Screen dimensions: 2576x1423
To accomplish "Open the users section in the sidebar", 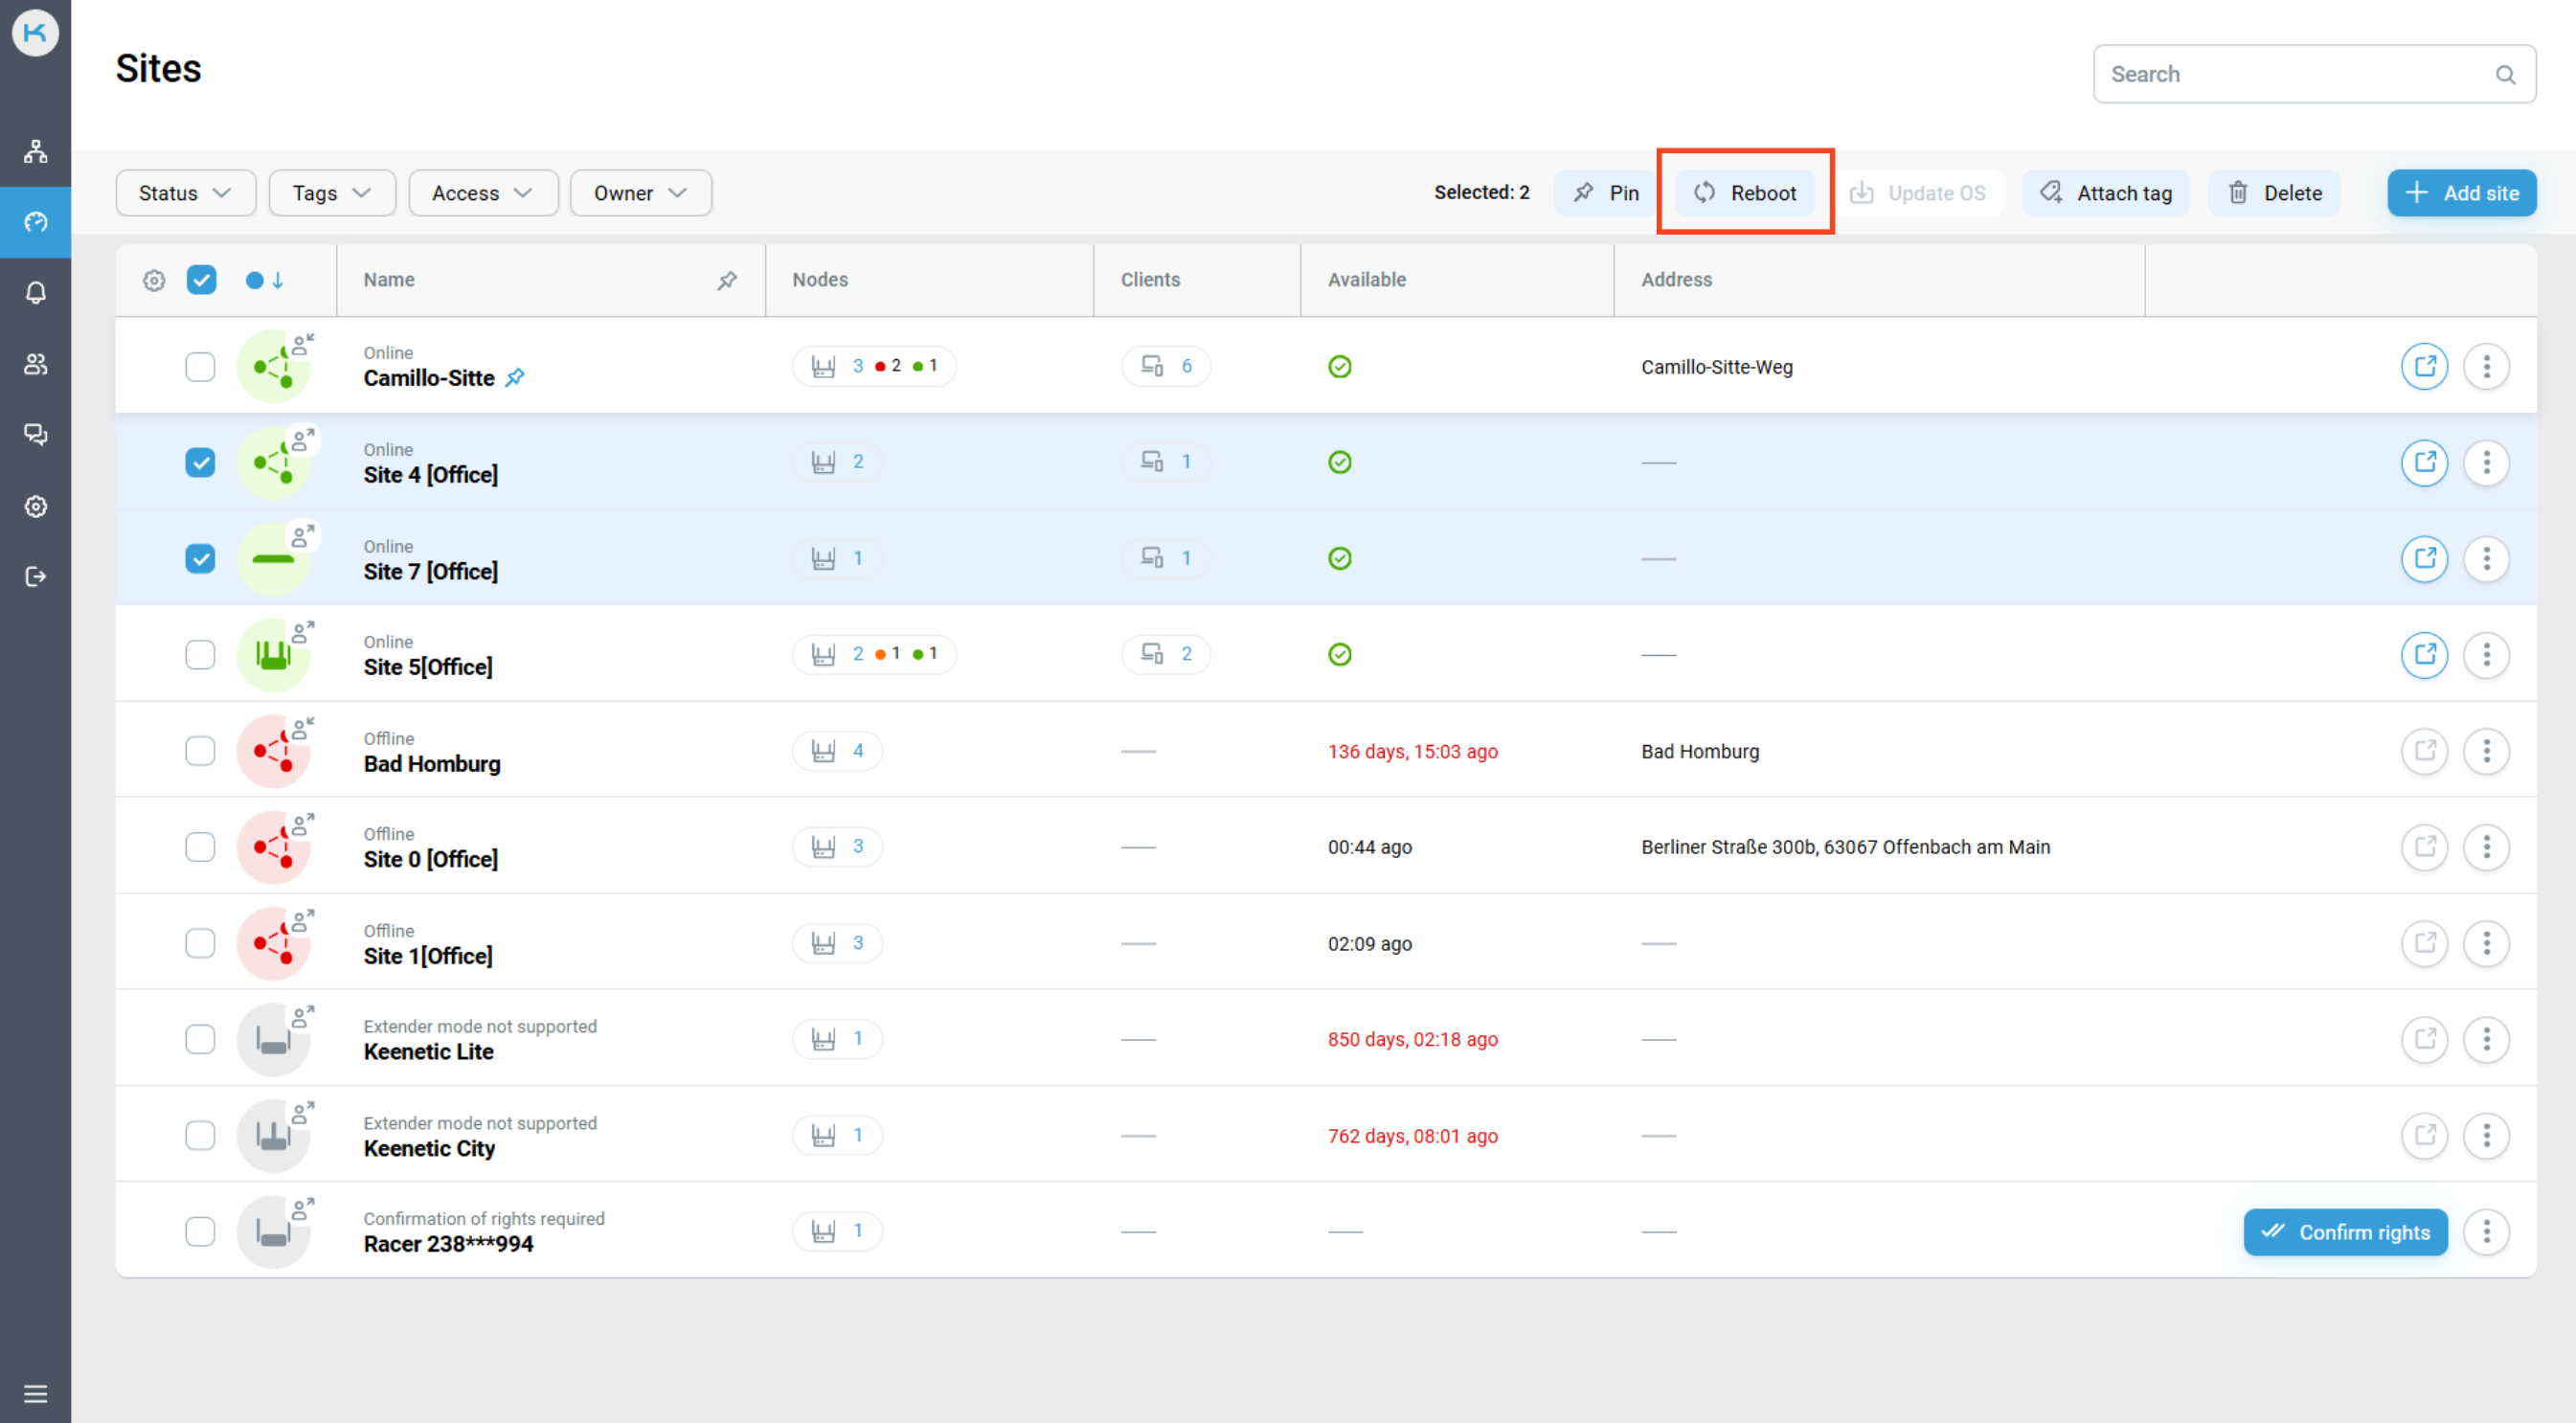I will (x=35, y=364).
